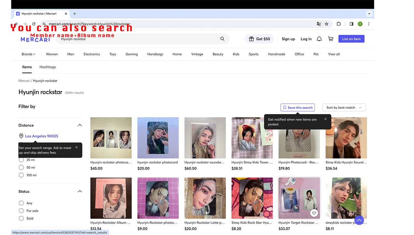Click the $19.80 price text
This screenshot has width=414, height=235.
(284, 169)
